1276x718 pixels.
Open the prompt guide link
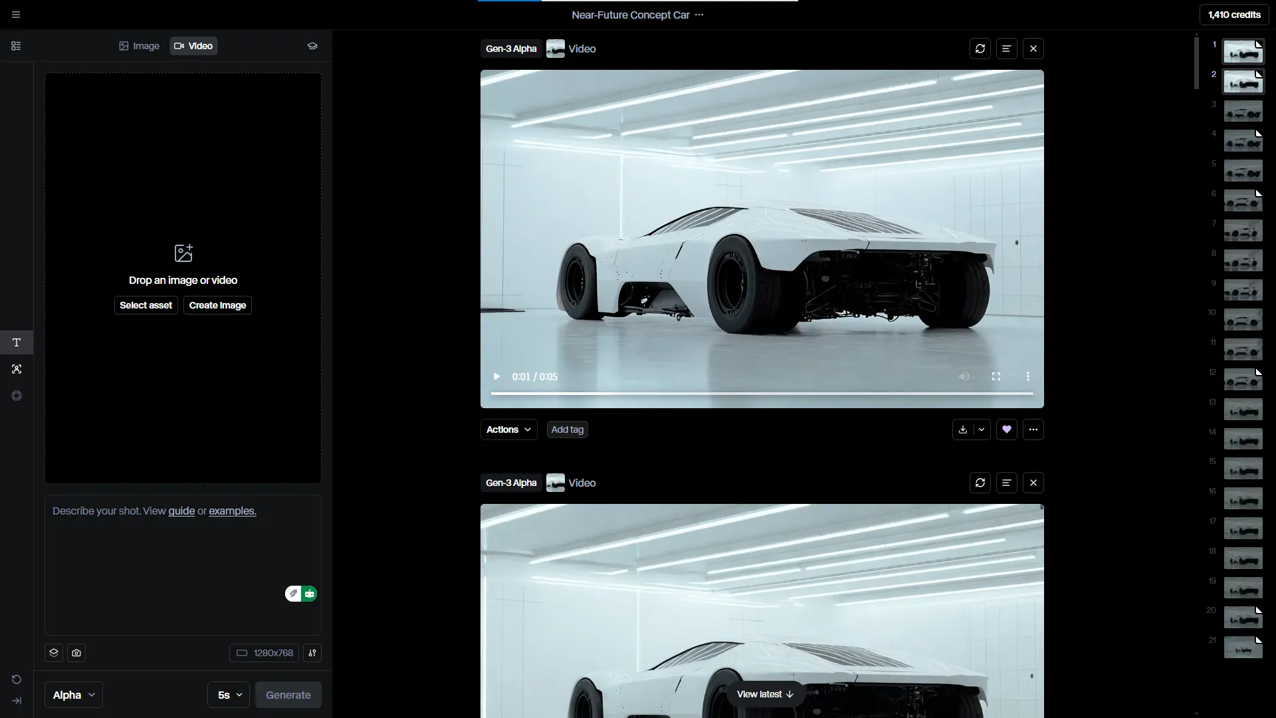(181, 511)
